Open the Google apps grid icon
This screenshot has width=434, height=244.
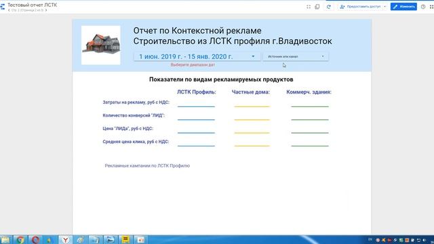431,7
